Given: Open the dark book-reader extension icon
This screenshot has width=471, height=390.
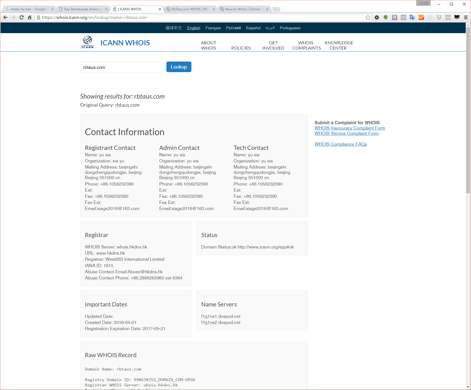Looking at the screenshot, I should click(x=457, y=18).
